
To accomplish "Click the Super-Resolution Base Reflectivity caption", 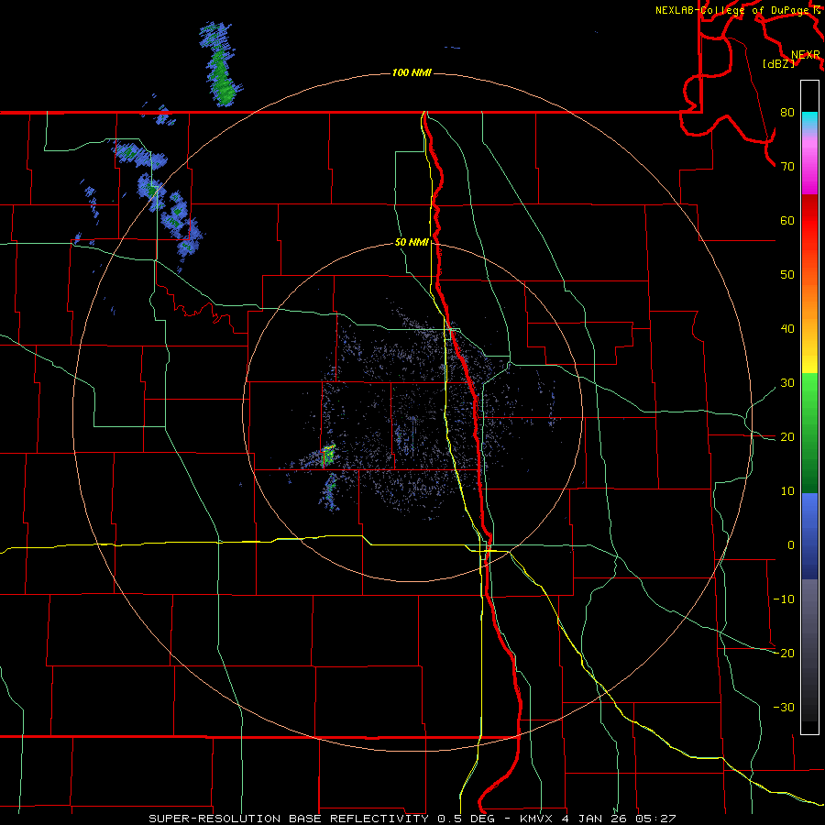I will (x=412, y=819).
